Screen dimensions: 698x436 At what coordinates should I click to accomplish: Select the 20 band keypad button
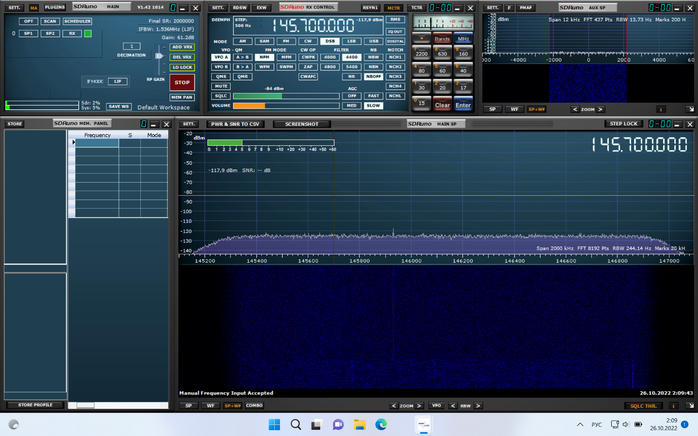pos(442,86)
